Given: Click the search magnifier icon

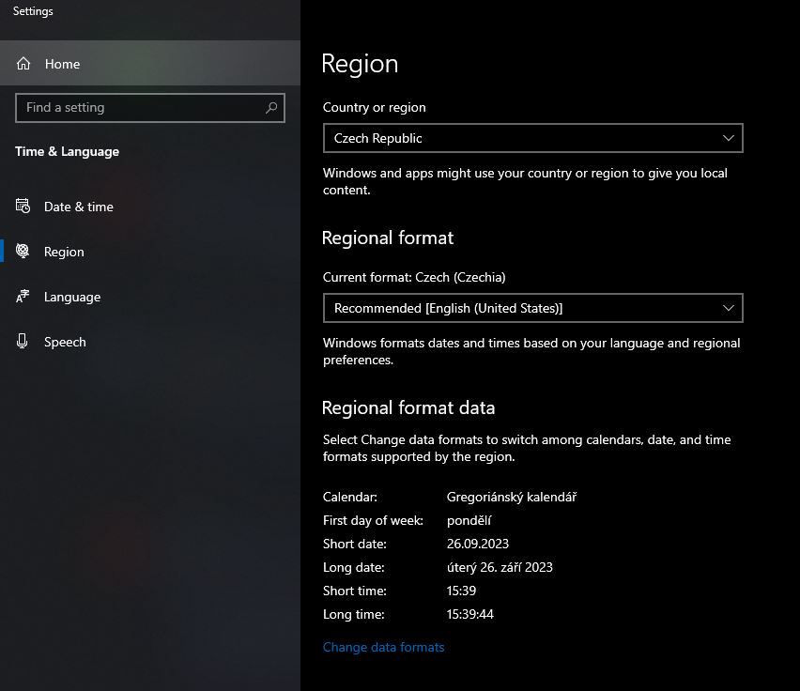Looking at the screenshot, I should pos(271,107).
